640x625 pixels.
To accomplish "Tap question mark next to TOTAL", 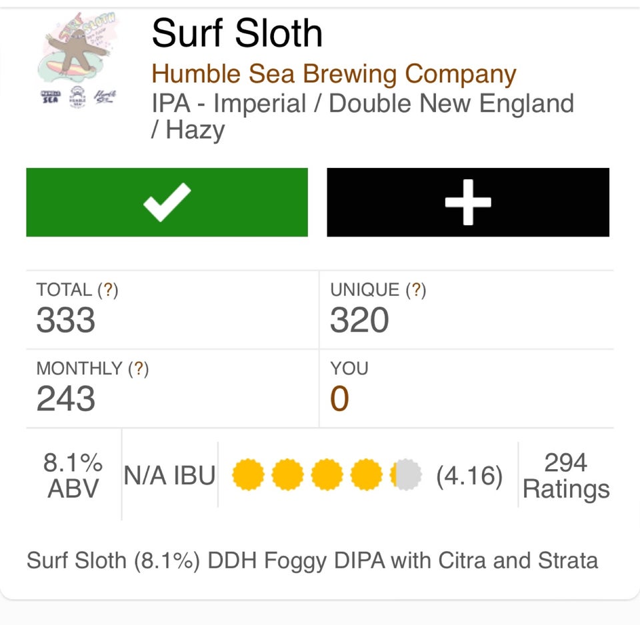I will point(107,291).
